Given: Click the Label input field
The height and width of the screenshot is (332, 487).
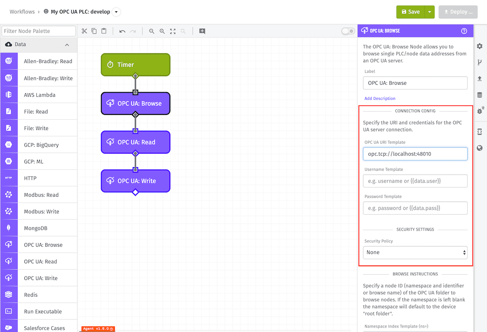Looking at the screenshot, I should (x=415, y=83).
